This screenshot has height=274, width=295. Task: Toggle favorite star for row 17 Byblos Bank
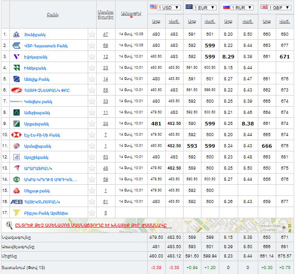92,213
